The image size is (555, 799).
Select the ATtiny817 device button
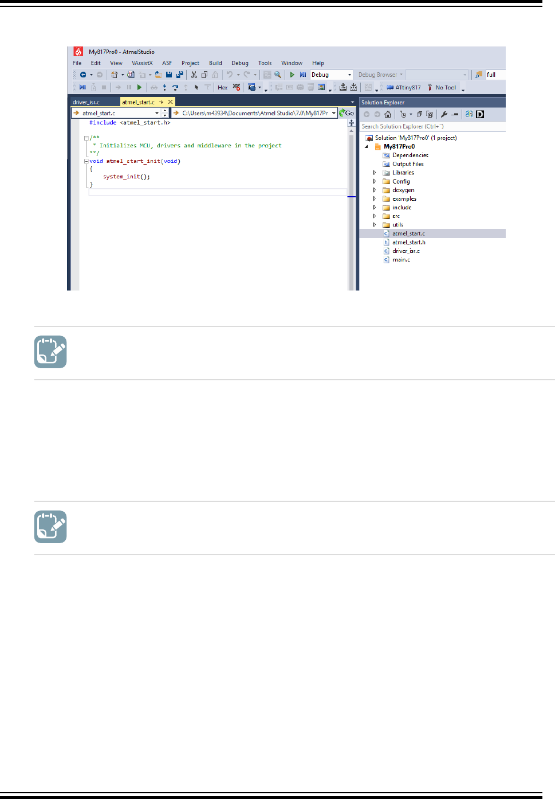tap(404, 87)
